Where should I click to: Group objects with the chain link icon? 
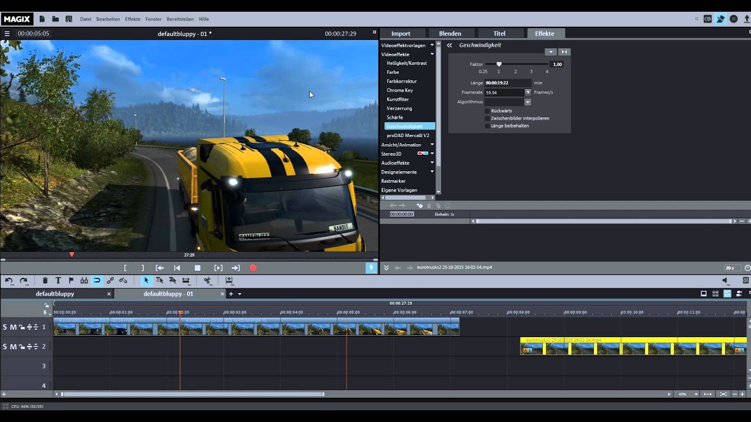[x=110, y=281]
